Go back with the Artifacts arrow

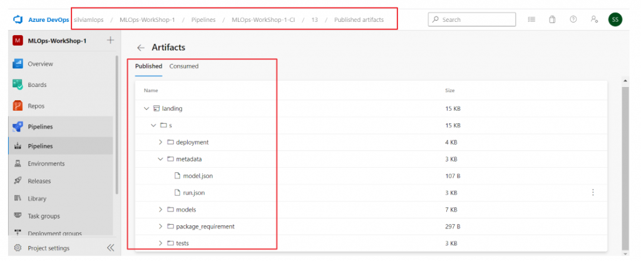tap(141, 48)
